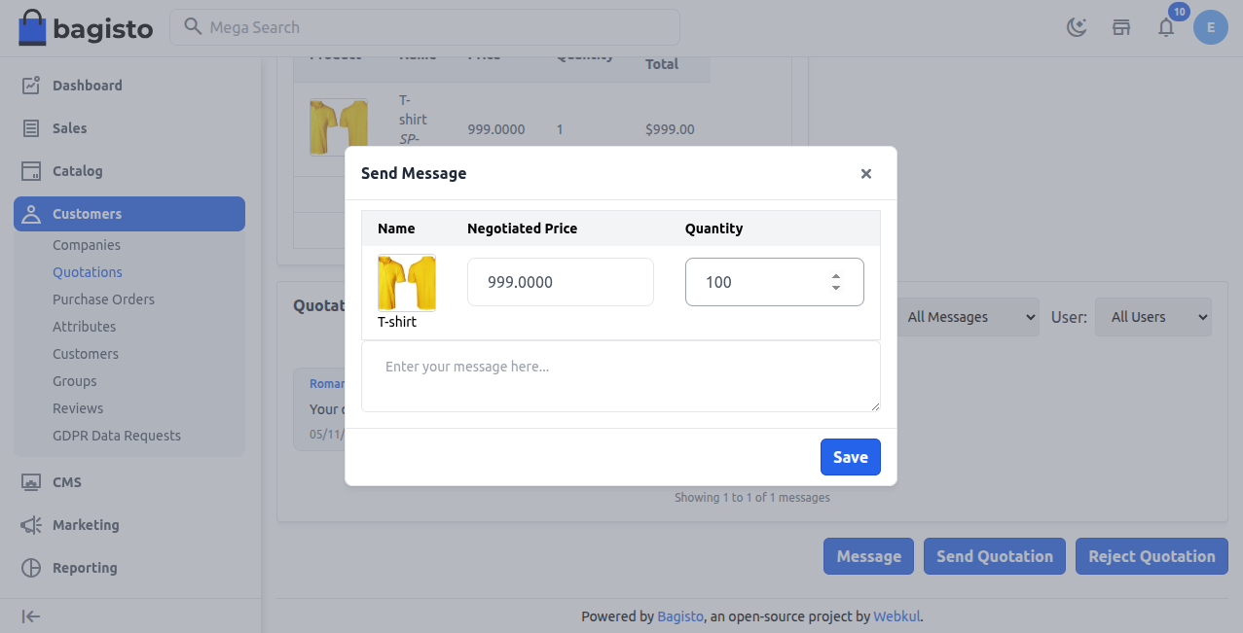Open the Webkul link in the footer
The image size is (1243, 633).
(x=896, y=615)
